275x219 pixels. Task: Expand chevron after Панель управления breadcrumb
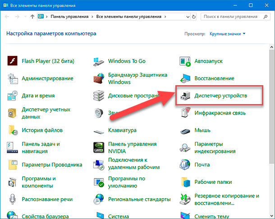[x=92, y=17]
